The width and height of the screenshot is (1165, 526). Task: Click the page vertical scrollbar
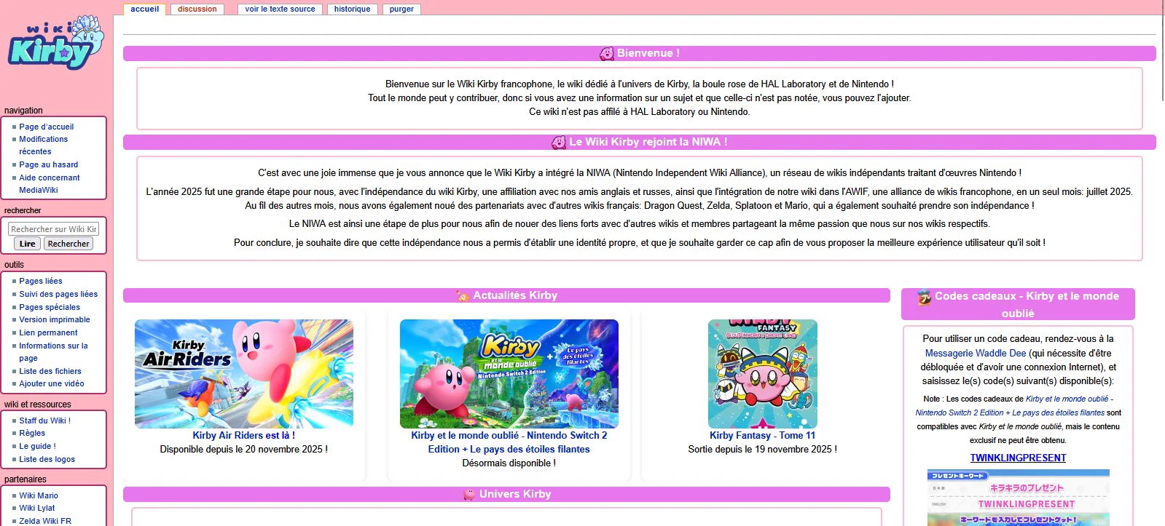[x=1163, y=51]
